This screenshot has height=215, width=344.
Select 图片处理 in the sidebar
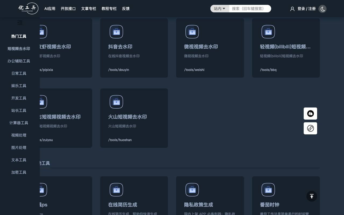tap(19, 148)
